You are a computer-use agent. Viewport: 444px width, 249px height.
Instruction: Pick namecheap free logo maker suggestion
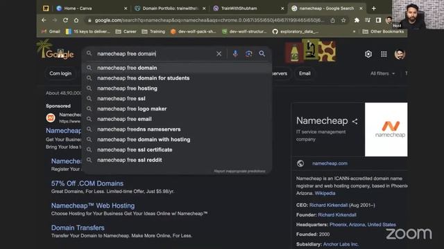177,109
